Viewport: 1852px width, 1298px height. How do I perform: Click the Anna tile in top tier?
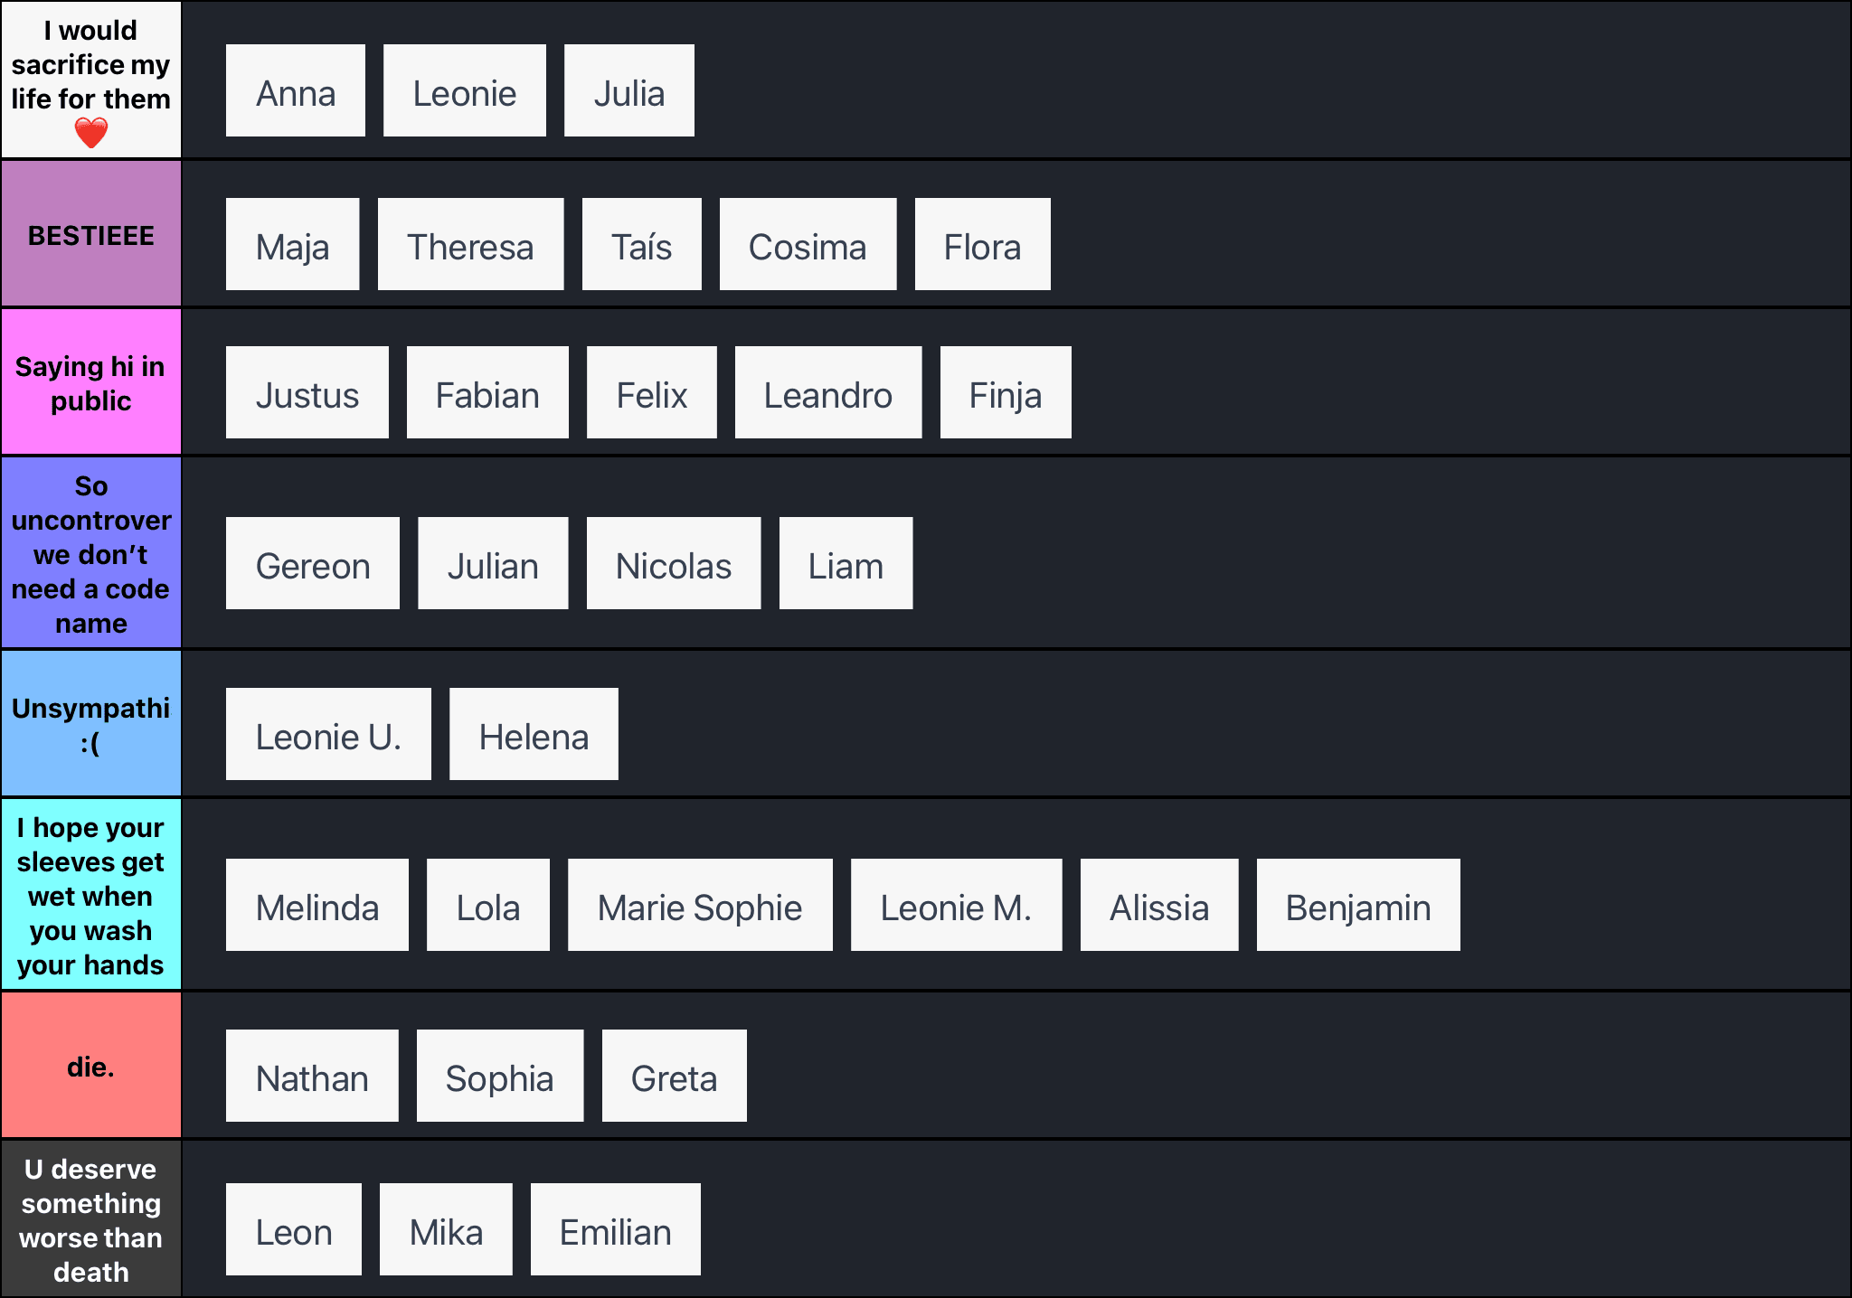pyautogui.click(x=295, y=91)
